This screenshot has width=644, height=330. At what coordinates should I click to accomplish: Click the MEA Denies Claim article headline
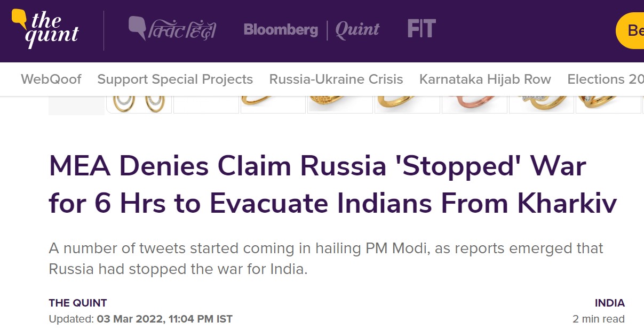coord(332,185)
